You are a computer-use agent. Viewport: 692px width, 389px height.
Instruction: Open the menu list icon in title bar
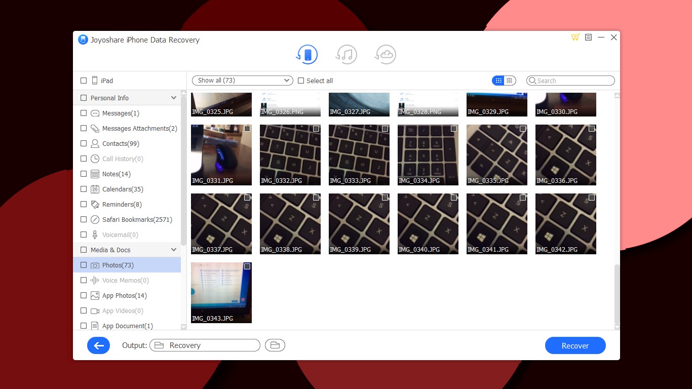588,37
